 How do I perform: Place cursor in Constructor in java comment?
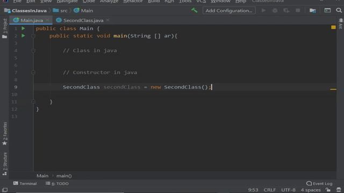[100, 72]
